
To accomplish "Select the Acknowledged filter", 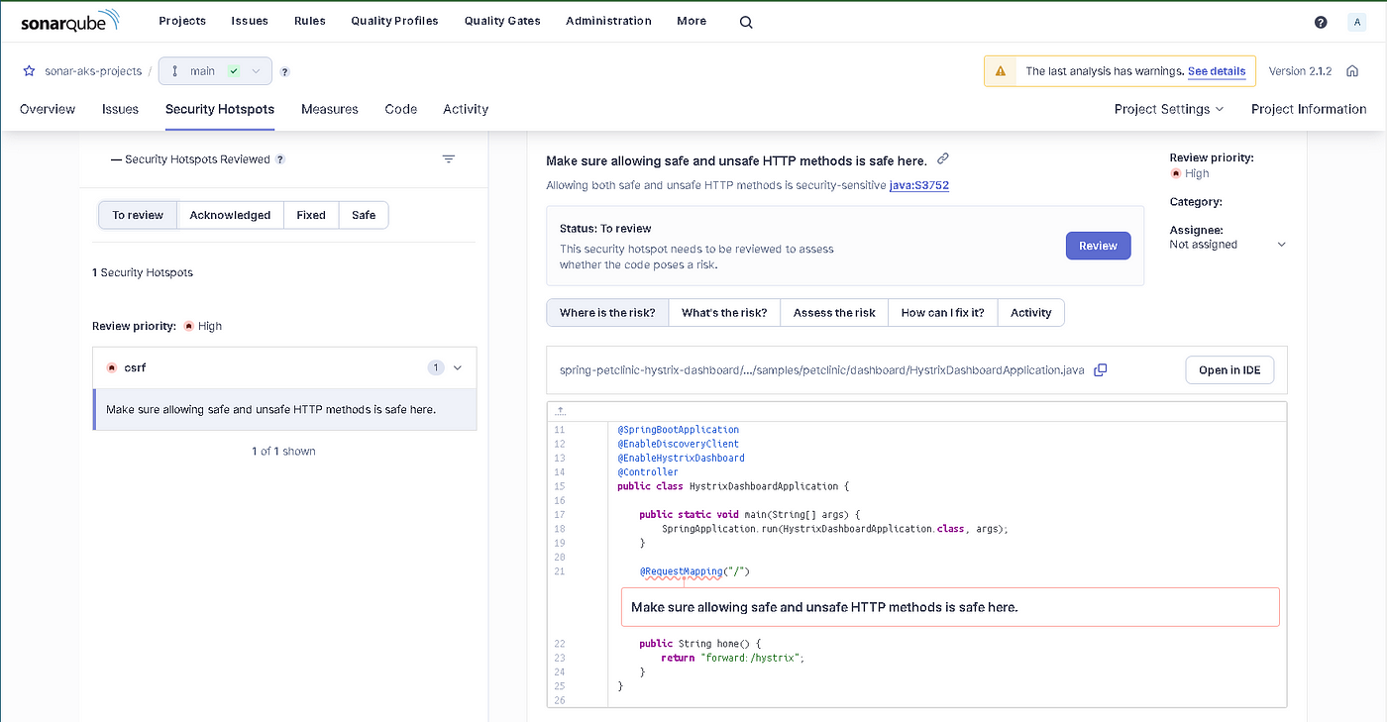I will (x=230, y=215).
